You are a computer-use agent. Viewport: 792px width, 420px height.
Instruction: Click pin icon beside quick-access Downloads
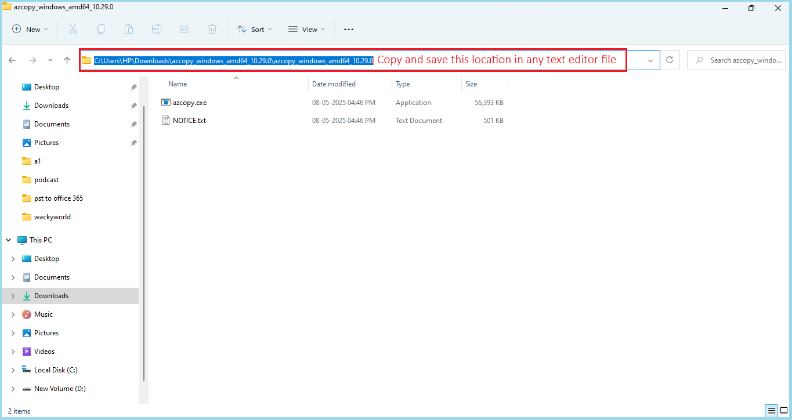tap(133, 106)
